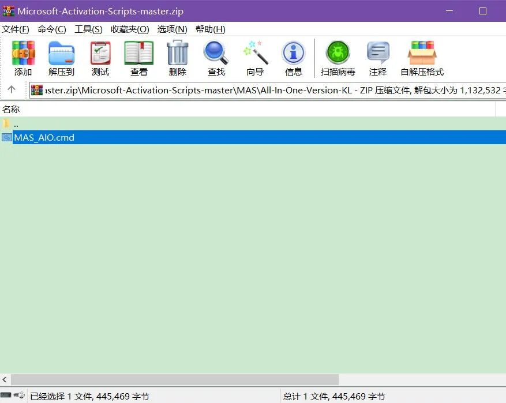The image size is (506, 403).
Task: Open the 文件(F) menu
Action: [16, 29]
